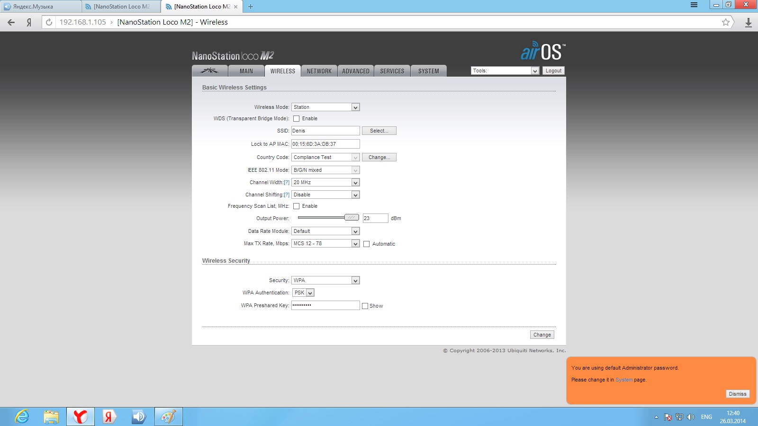
Task: Select the WIRELESS tab
Action: (x=283, y=71)
